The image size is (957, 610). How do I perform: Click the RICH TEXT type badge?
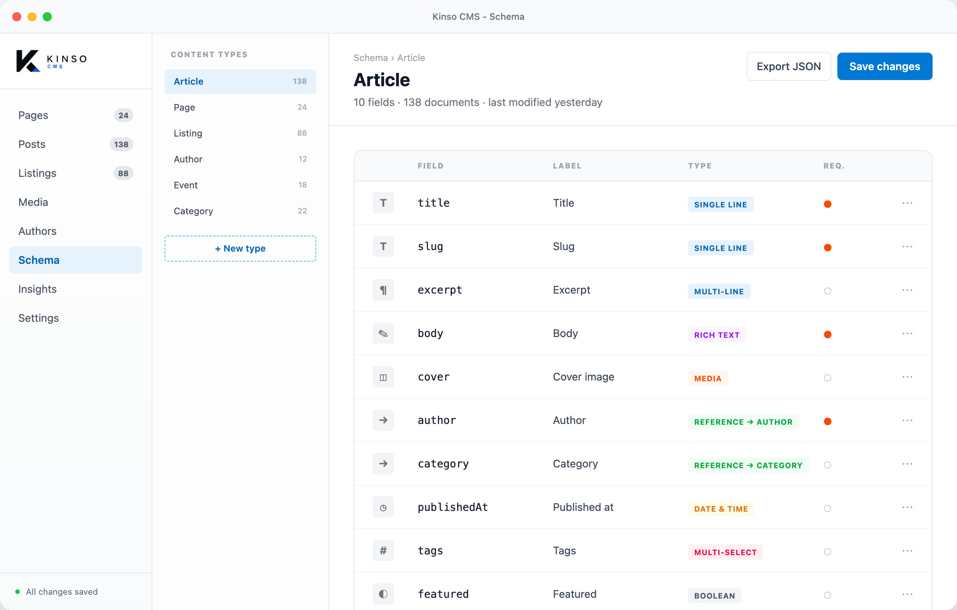[x=717, y=335]
